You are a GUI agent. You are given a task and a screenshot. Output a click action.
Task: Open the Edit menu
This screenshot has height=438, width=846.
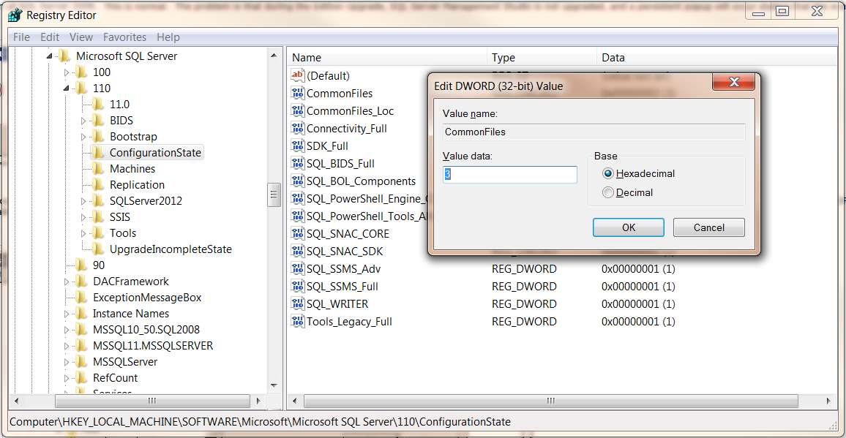pos(50,37)
